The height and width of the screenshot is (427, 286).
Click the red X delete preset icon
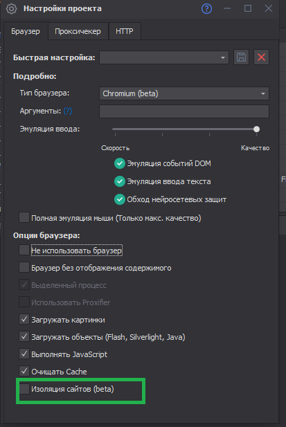(261, 57)
